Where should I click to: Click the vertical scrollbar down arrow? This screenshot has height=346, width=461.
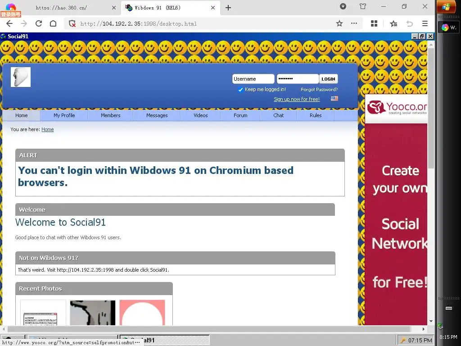click(431, 321)
